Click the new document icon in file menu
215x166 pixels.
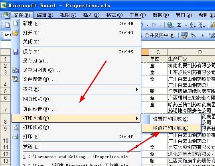tap(16, 23)
